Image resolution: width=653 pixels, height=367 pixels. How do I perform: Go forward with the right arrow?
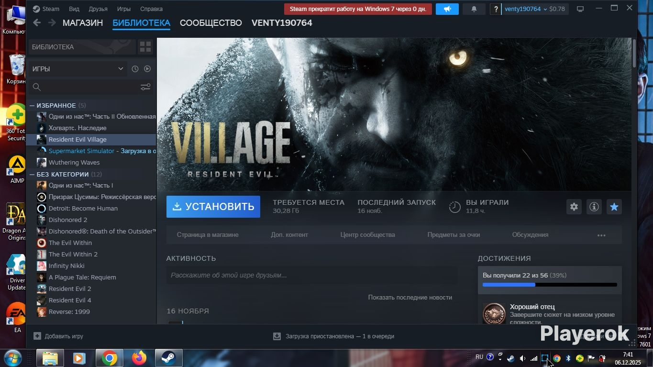[52, 22]
